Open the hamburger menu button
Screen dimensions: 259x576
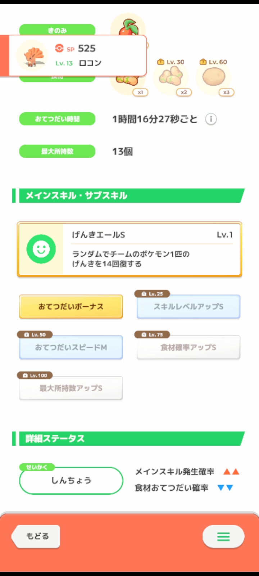click(223, 537)
